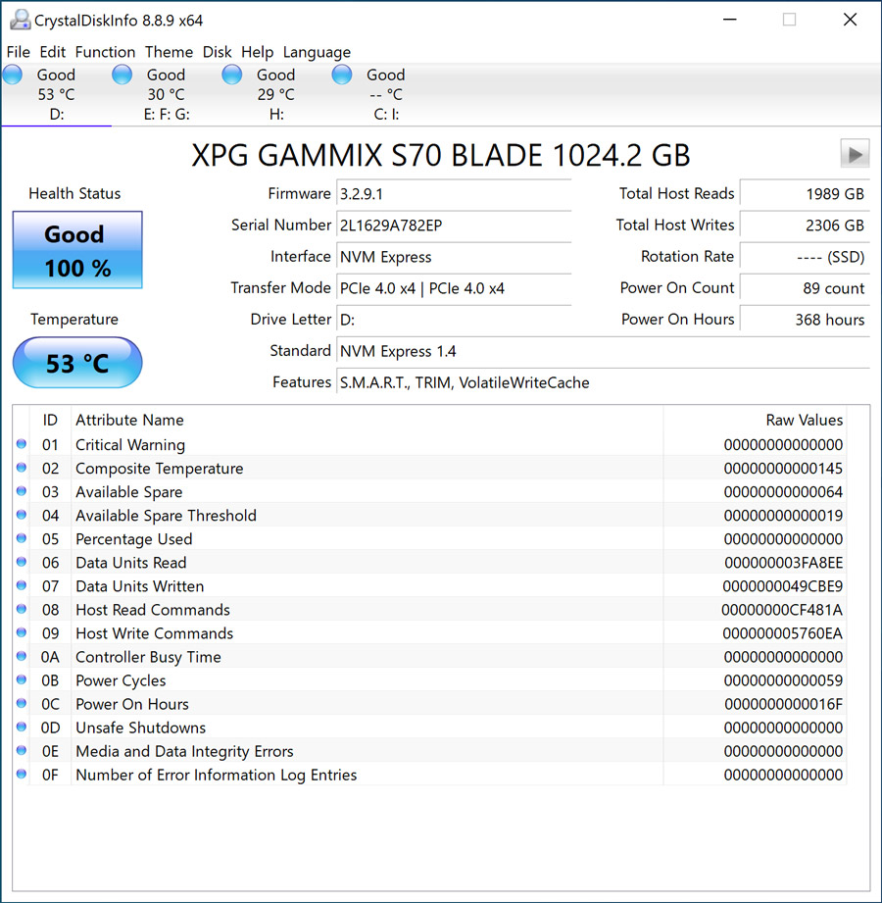Select the H: disk status orb
This screenshot has width=882, height=903.
click(x=232, y=75)
